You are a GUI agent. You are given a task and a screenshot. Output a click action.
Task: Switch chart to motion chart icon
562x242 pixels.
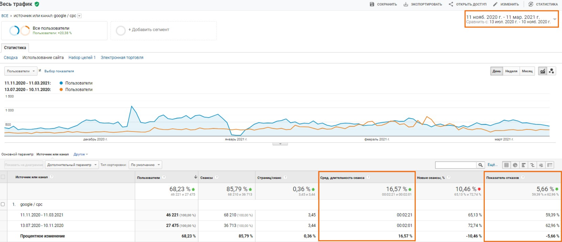pos(551,71)
